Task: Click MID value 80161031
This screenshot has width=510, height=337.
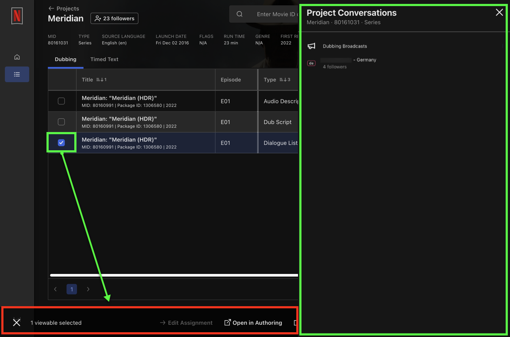Action: (x=58, y=43)
